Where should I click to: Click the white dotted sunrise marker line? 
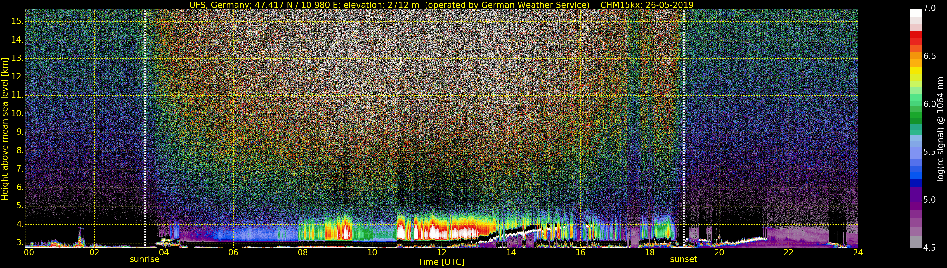(145, 128)
